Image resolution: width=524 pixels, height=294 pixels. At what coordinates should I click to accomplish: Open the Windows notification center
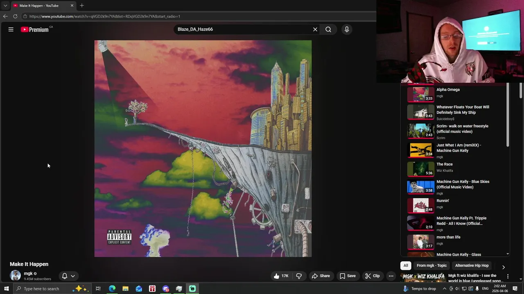tap(515, 289)
